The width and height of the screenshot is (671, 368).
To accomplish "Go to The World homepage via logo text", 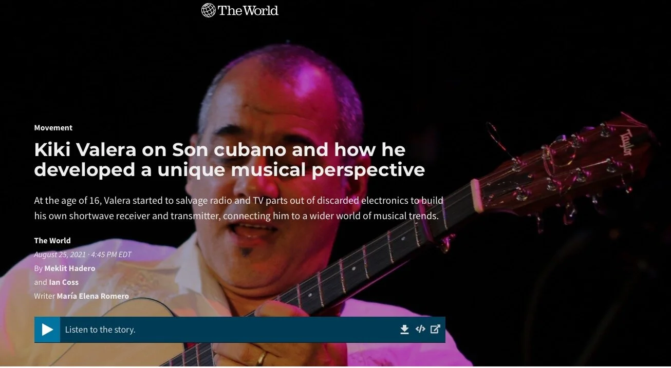I will pyautogui.click(x=248, y=10).
